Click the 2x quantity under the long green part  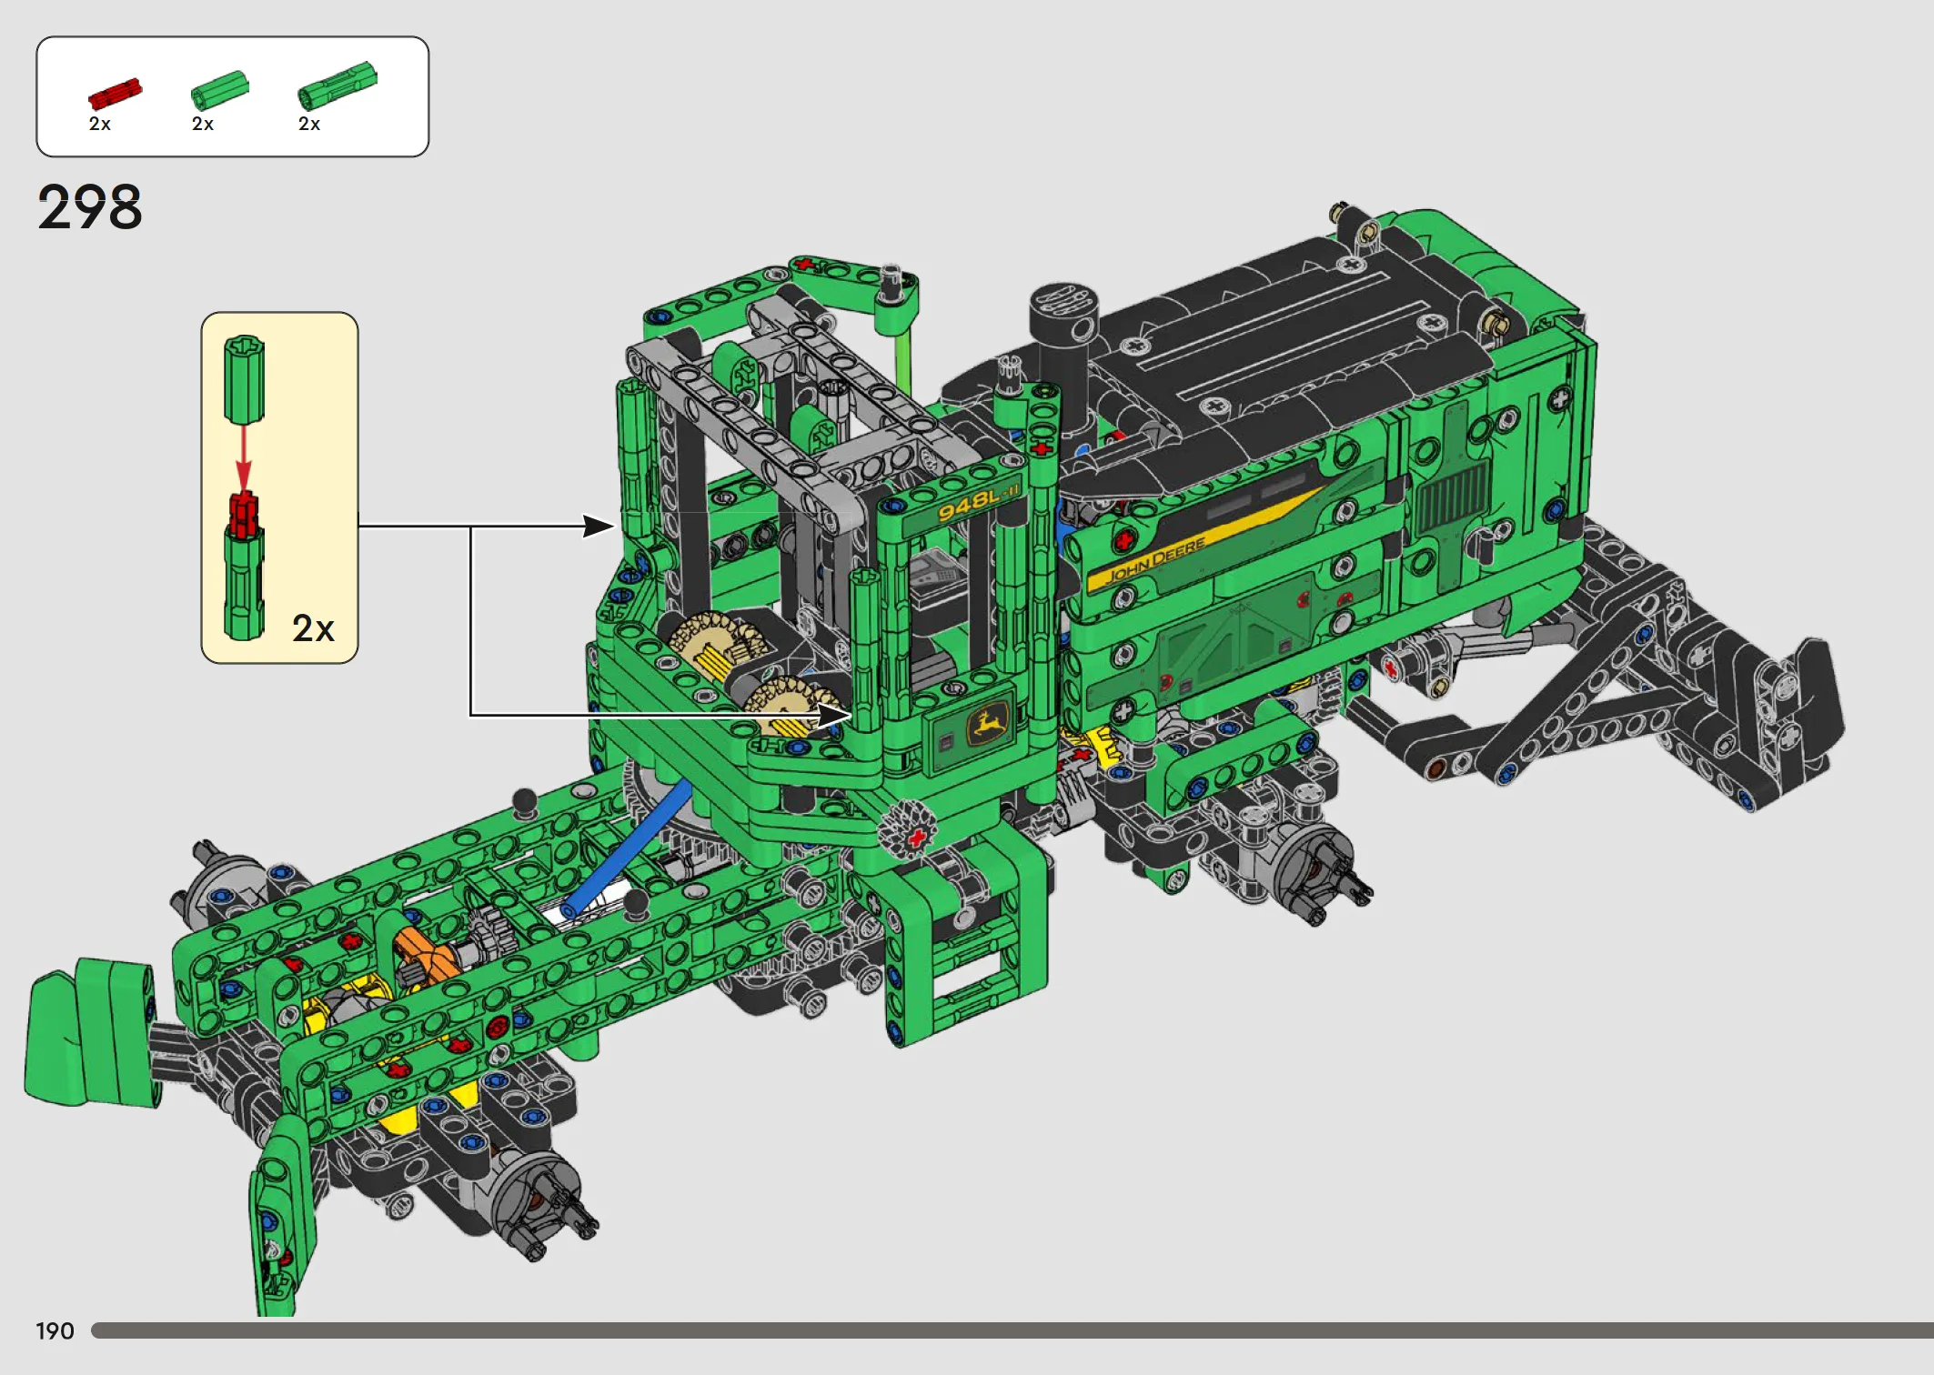point(309,124)
